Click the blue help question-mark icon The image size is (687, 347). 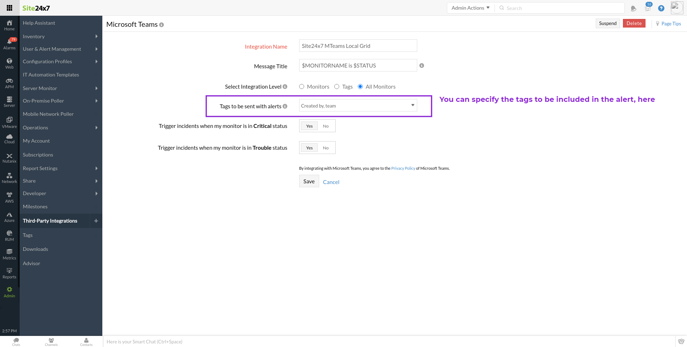pyautogui.click(x=661, y=8)
